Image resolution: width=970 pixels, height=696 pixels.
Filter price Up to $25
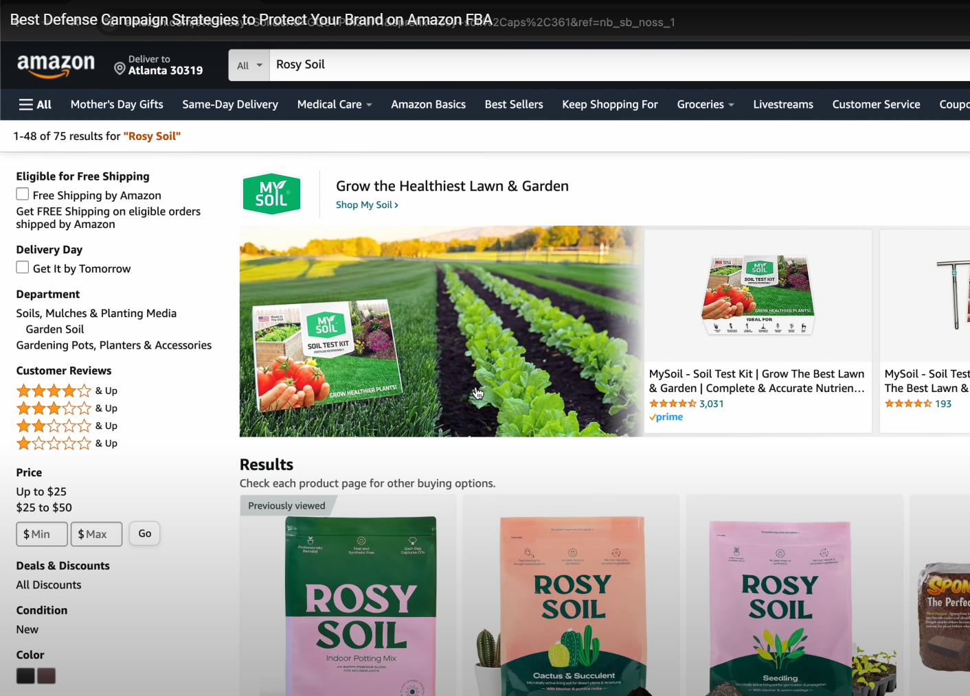pos(41,491)
